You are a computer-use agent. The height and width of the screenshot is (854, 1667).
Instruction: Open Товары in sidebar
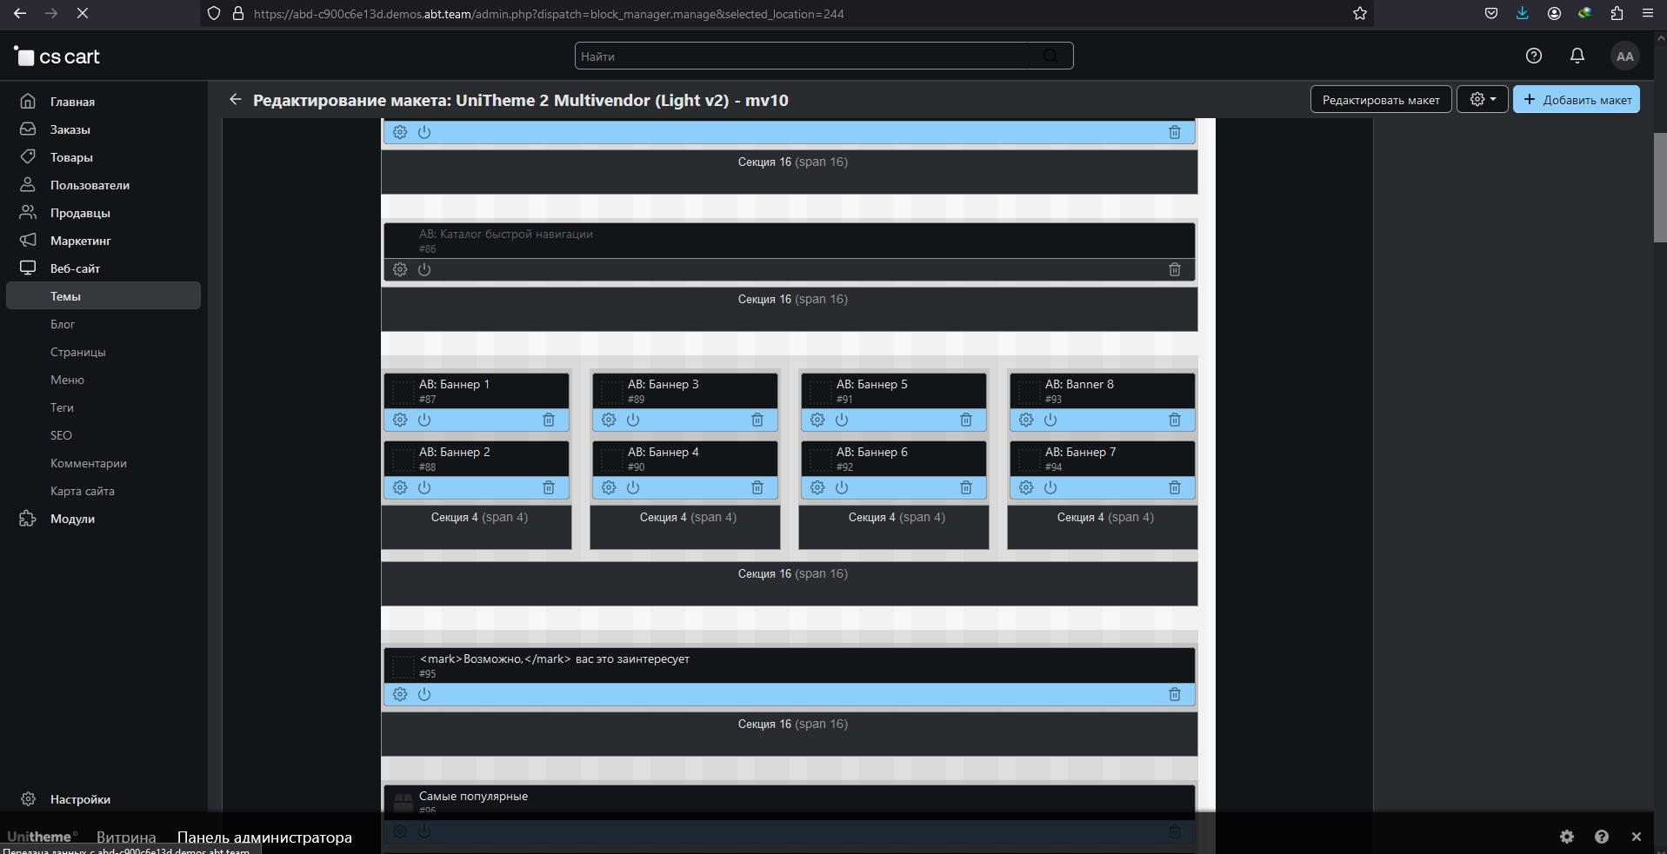[103, 157]
